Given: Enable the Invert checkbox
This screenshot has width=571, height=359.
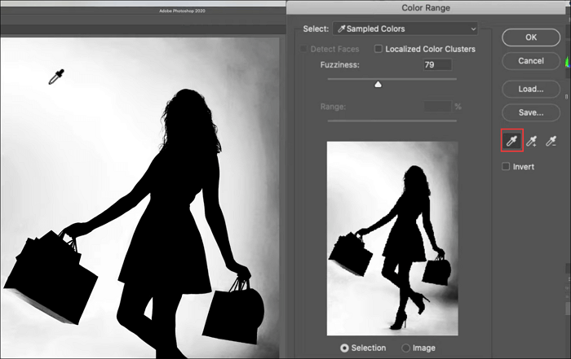Looking at the screenshot, I should pyautogui.click(x=507, y=166).
